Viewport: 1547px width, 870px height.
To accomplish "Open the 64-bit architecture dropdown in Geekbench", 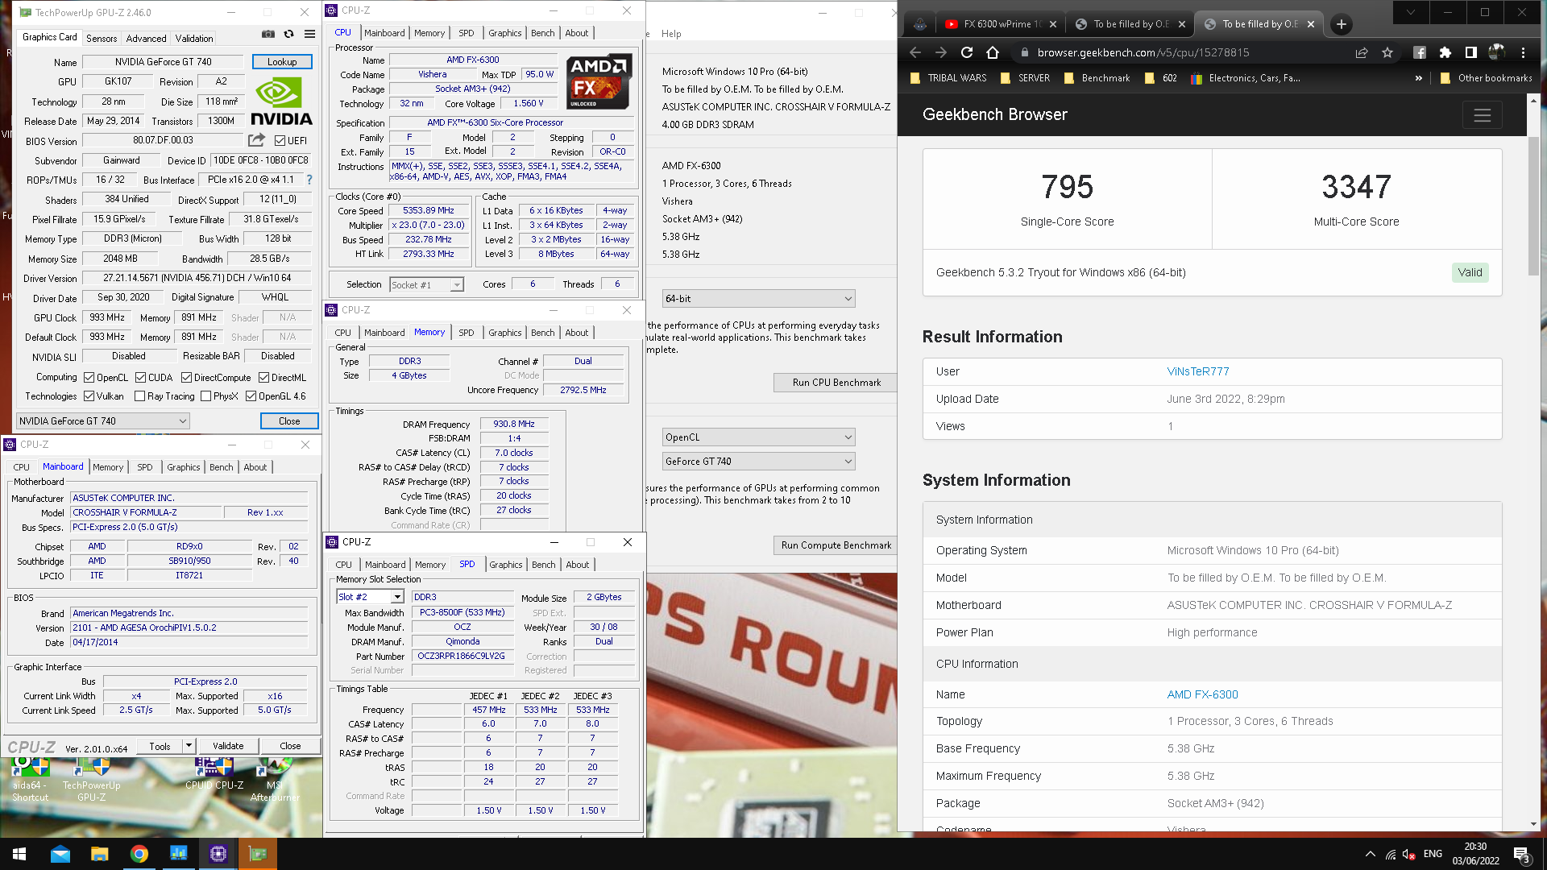I will (758, 299).
